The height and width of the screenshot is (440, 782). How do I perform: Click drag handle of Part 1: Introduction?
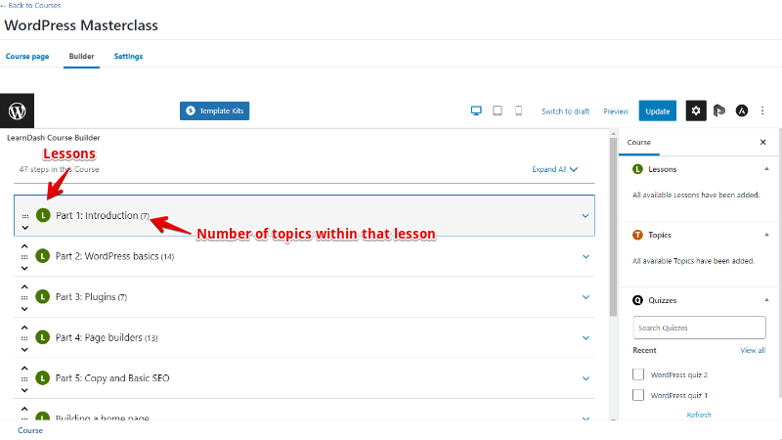pyautogui.click(x=25, y=216)
